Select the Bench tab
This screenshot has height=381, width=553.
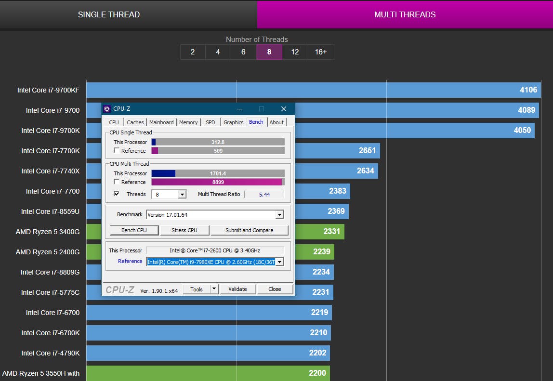click(256, 122)
